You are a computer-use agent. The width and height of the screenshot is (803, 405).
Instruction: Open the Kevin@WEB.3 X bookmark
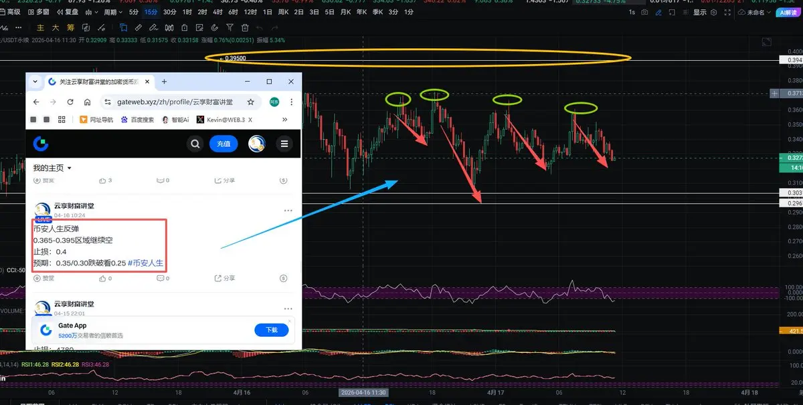pos(225,120)
